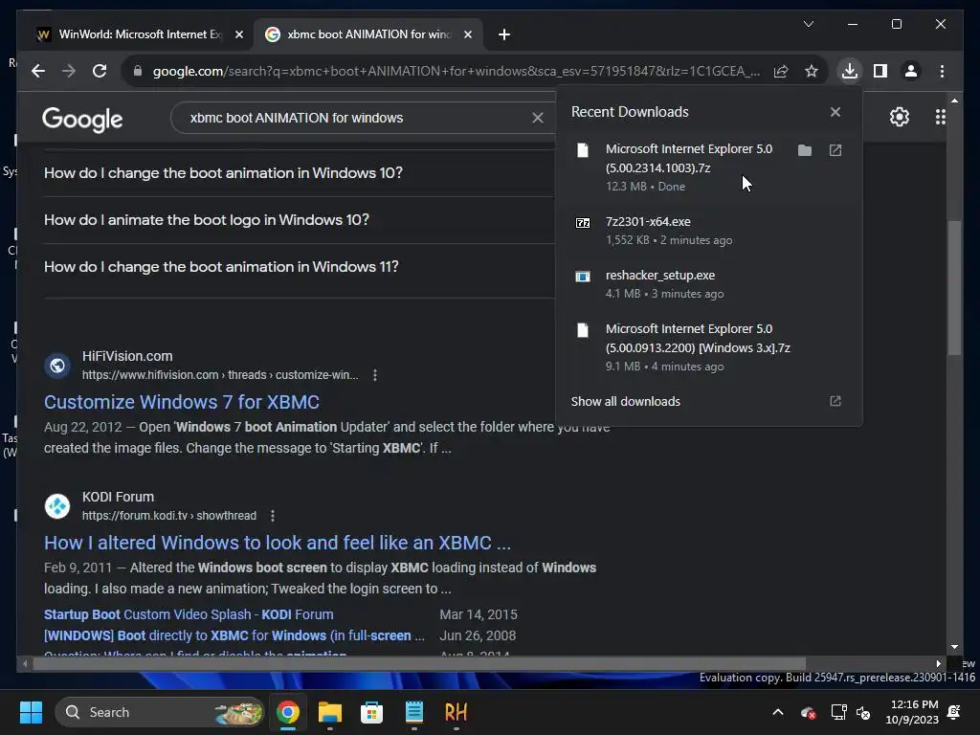Viewport: 980px width, 735px height.
Task: Share this page from address bar
Action: [x=781, y=71]
